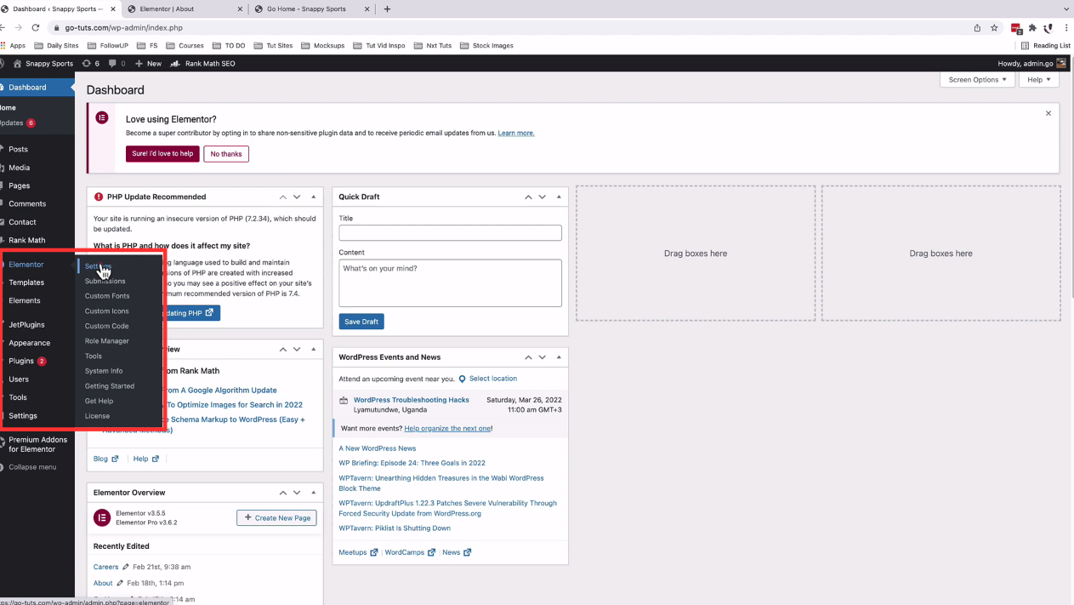Screen dimensions: 1074x605
Task: Select System Info in Elementor submenu
Action: tap(104, 371)
